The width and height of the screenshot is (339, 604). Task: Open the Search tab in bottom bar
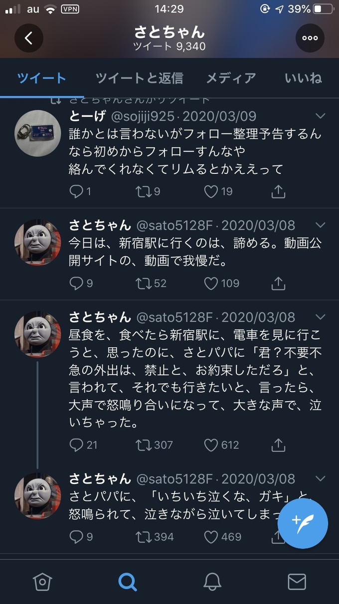[127, 582]
